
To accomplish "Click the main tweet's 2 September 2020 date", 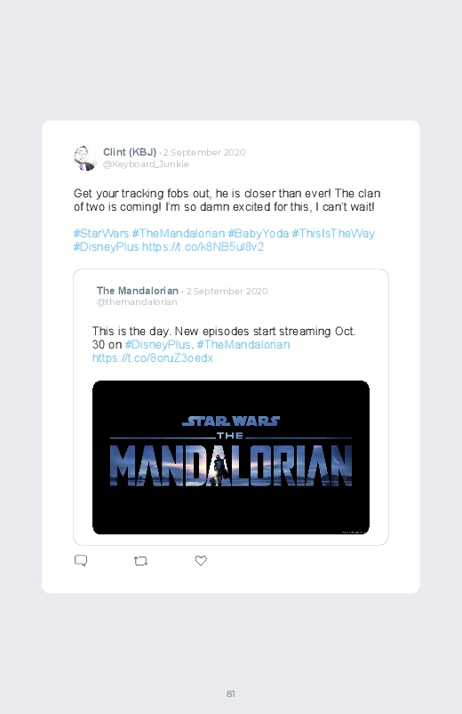I will (204, 153).
